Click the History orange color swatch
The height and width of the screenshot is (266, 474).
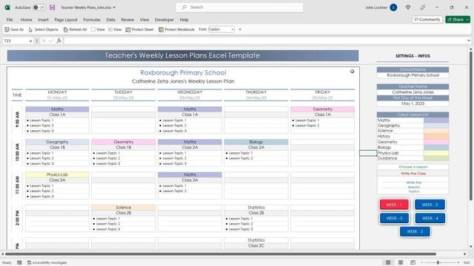436,136
